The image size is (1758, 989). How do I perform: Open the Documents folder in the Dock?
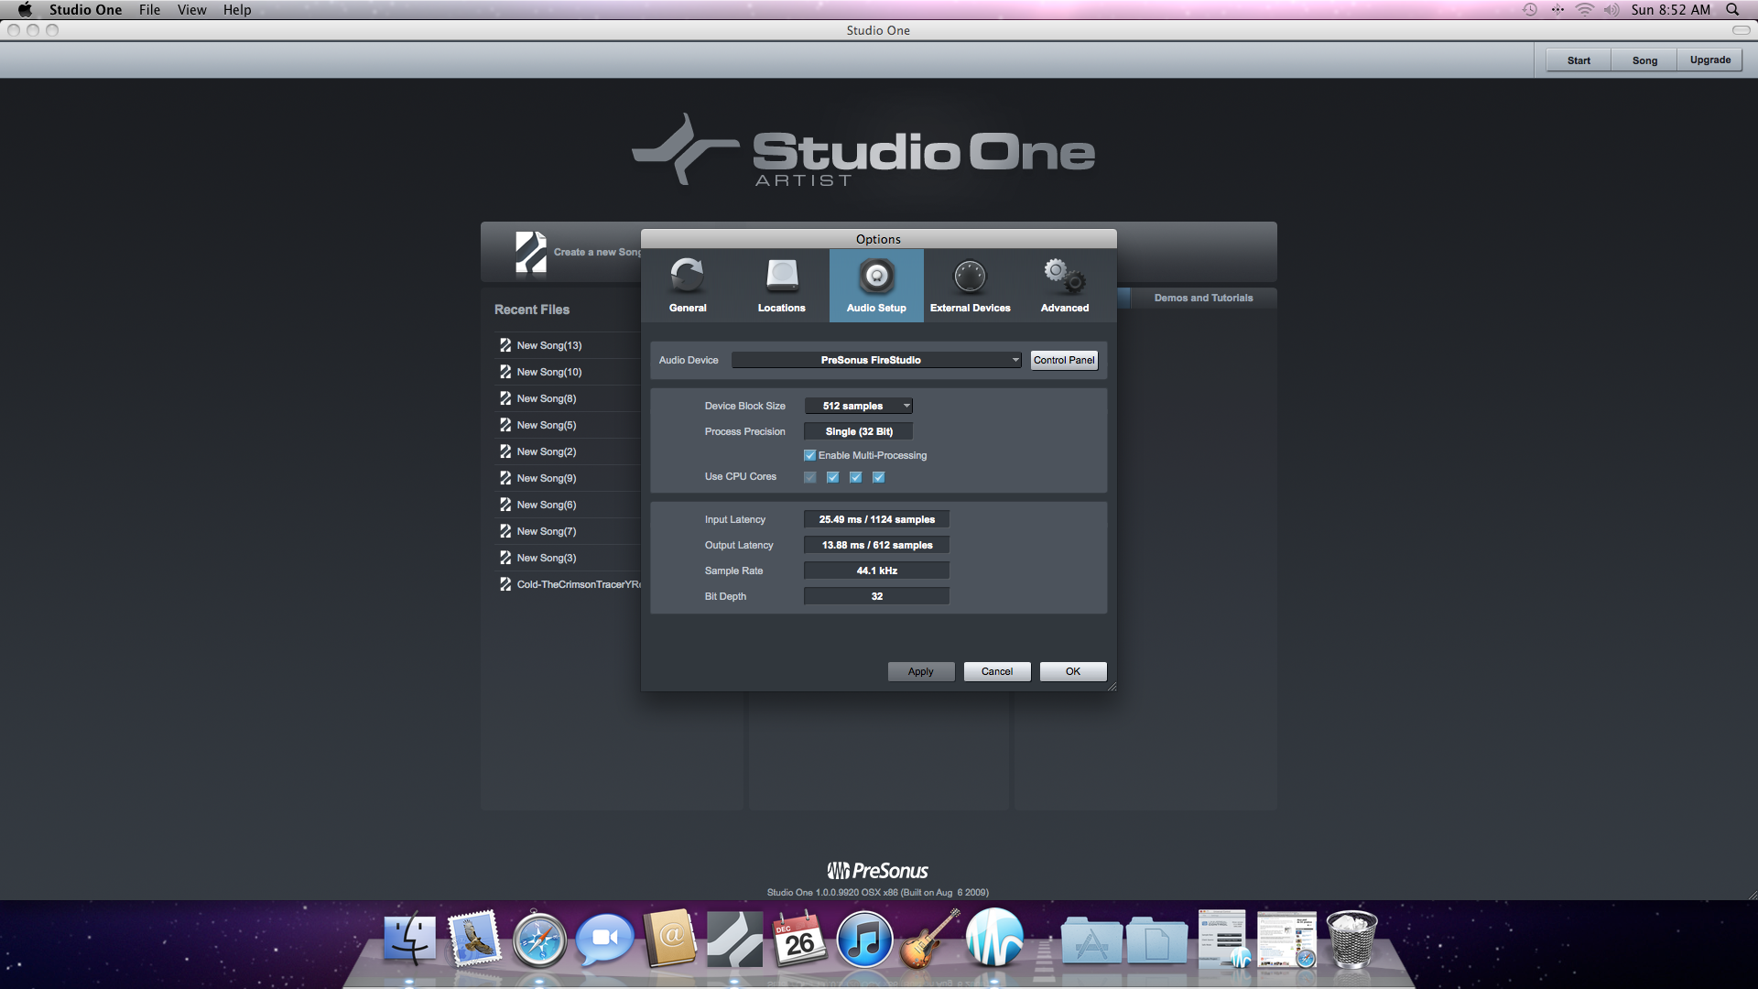point(1156,940)
